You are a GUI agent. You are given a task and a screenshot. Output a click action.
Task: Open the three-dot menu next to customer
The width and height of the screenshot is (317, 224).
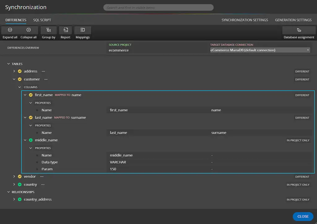click(x=46, y=80)
